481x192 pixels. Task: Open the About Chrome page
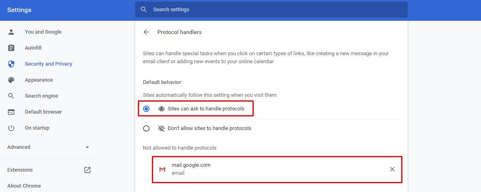24,186
